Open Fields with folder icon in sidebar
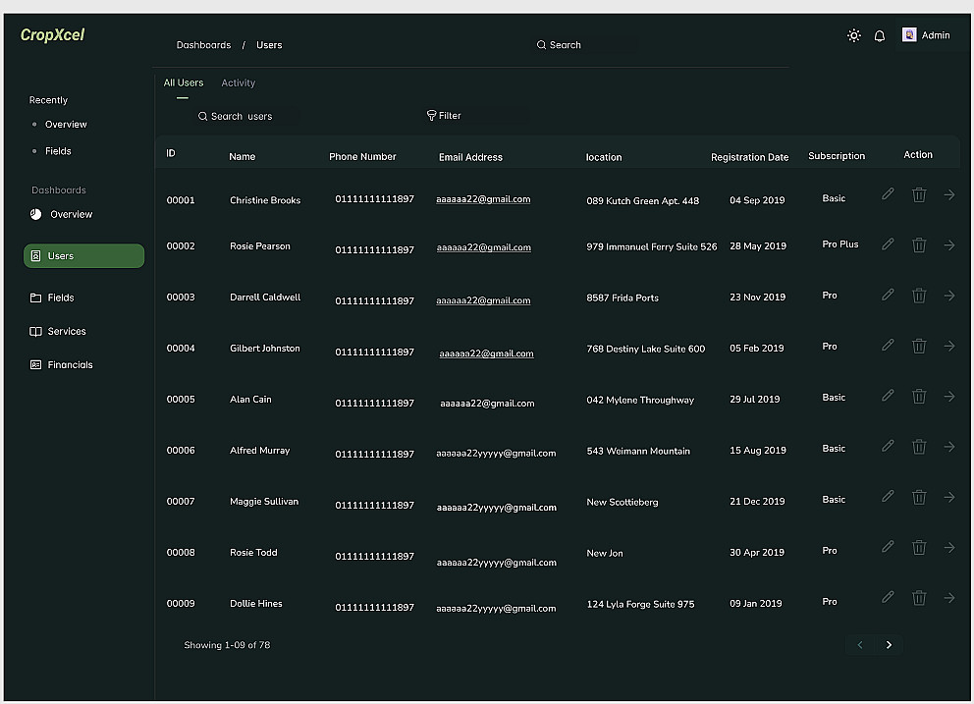The image size is (974, 704). (x=52, y=298)
